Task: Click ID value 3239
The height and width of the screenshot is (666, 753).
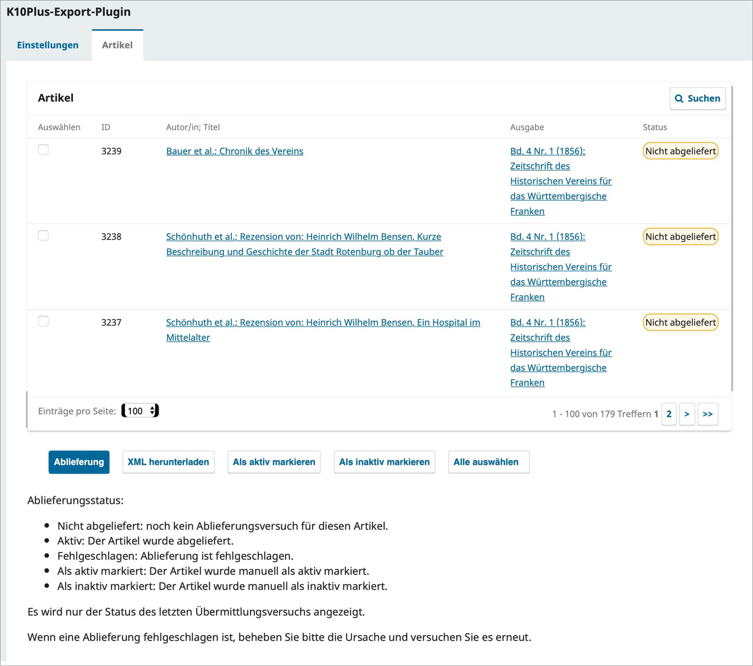Action: click(x=111, y=151)
